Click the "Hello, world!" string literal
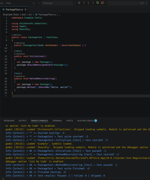This screenshot has width=150, height=180. coord(60,87)
